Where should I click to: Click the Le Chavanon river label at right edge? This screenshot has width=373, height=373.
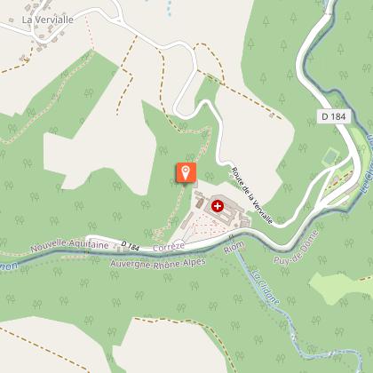coord(367,164)
